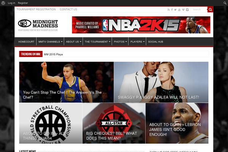
Task: Expand Players dropdown arrow
Action: click(144, 42)
